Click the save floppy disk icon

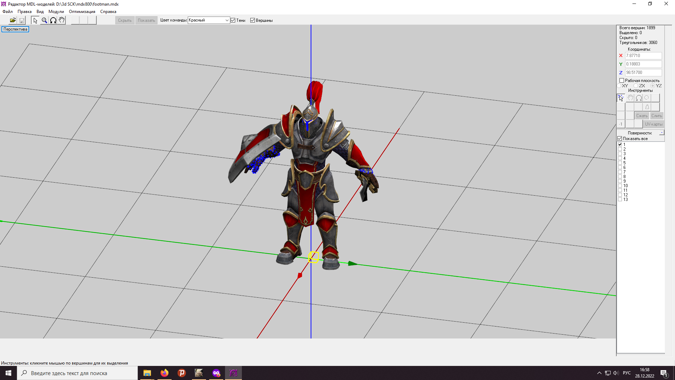tap(22, 20)
